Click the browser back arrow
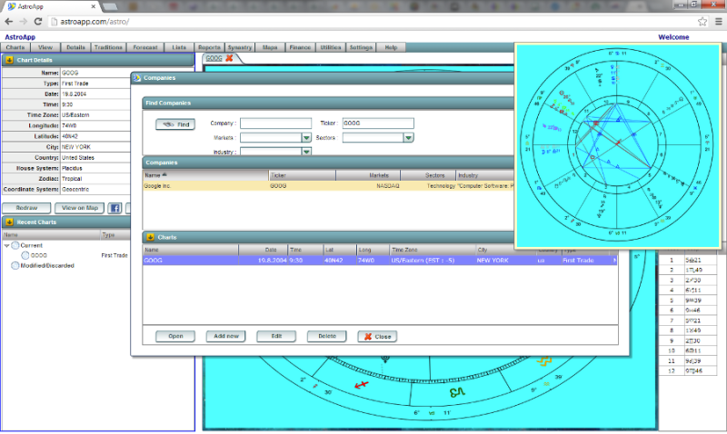The image size is (727, 434). (x=9, y=20)
